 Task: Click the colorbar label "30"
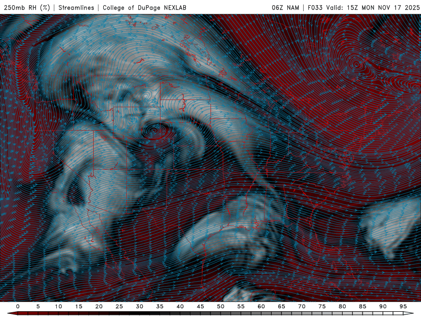(x=139, y=307)
